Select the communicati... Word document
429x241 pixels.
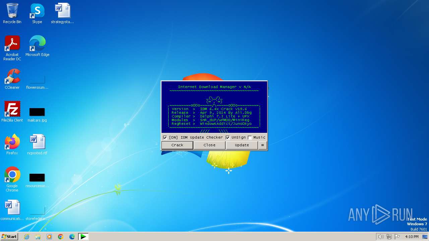[x=12, y=210]
